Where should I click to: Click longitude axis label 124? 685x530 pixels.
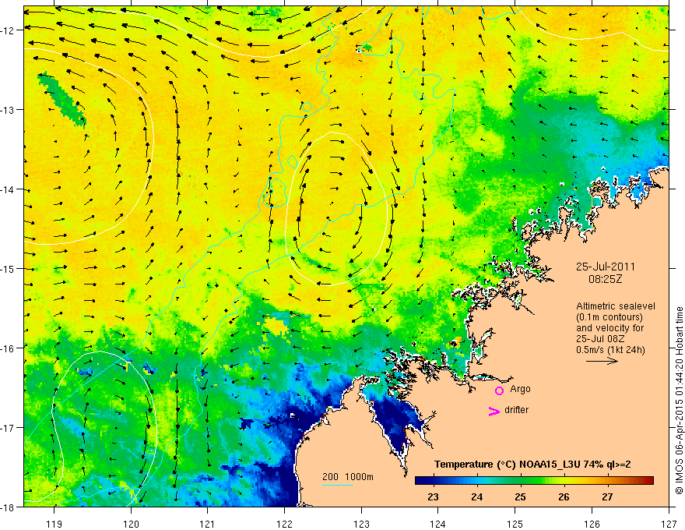(438, 524)
